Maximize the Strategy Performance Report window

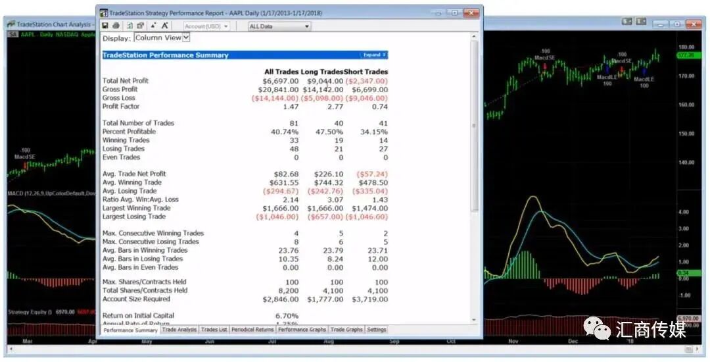click(455, 13)
